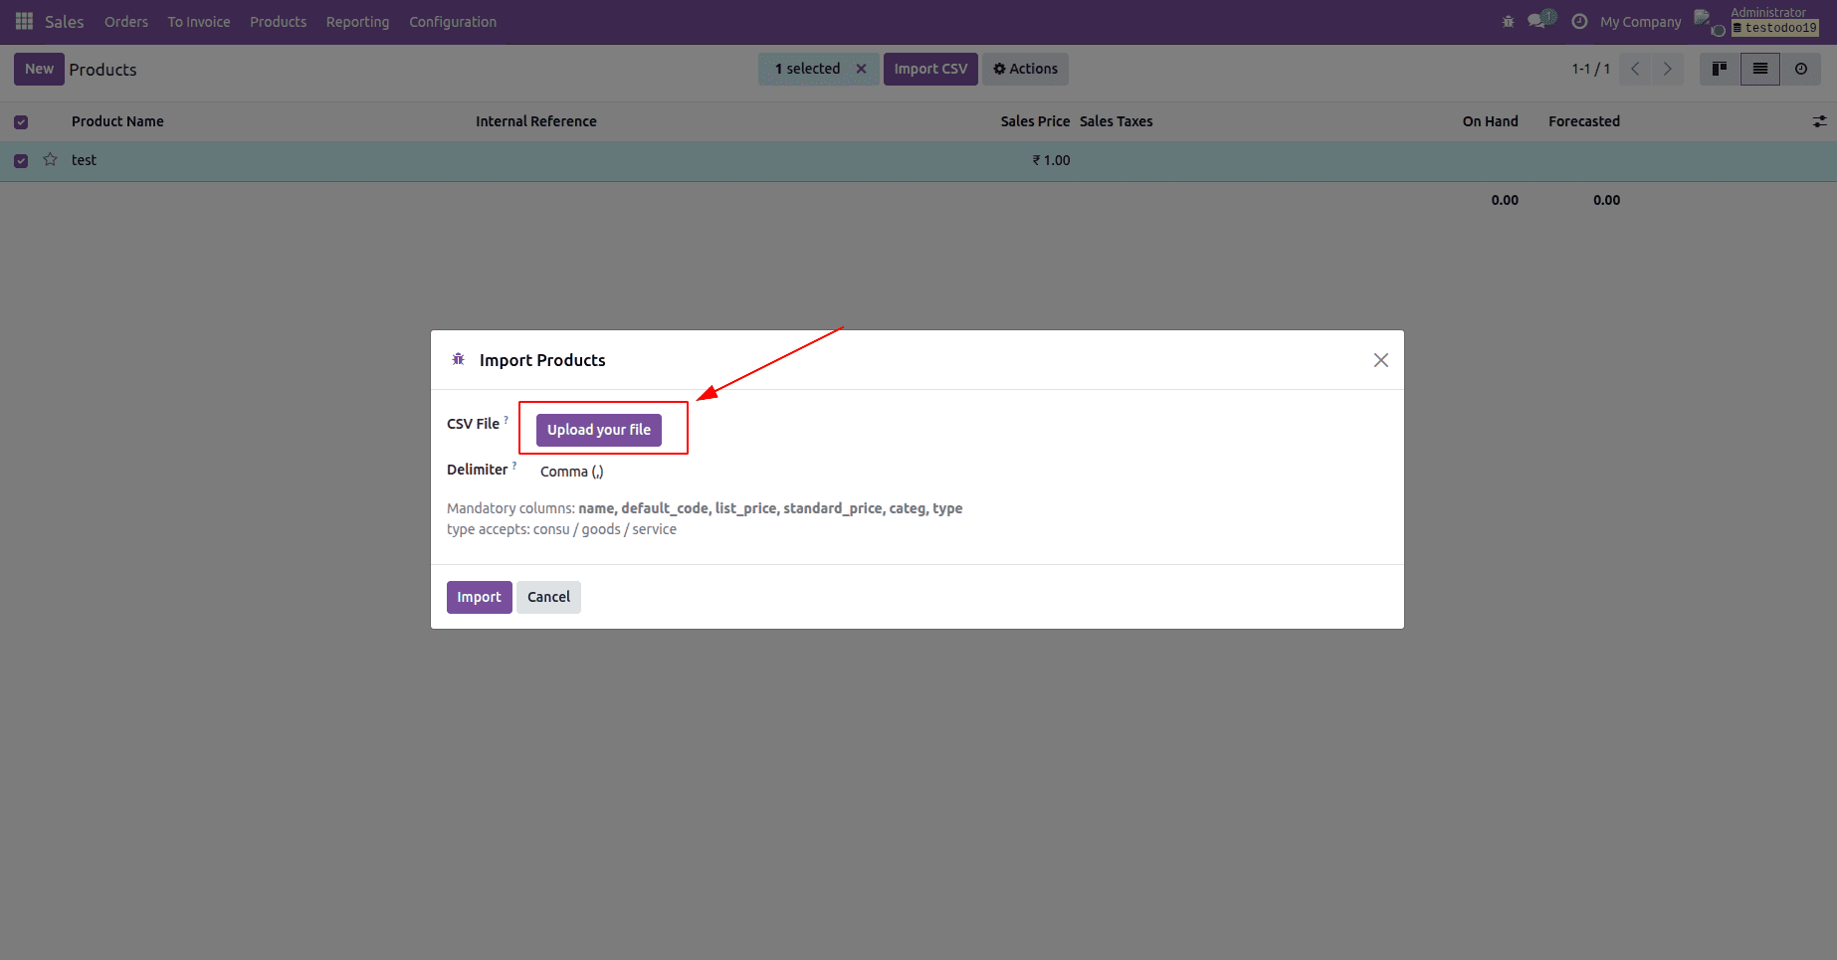Click the On Hand column header
The image size is (1837, 960).
(x=1490, y=121)
